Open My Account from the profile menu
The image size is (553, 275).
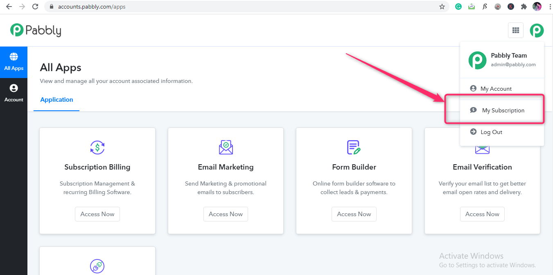coord(502,89)
